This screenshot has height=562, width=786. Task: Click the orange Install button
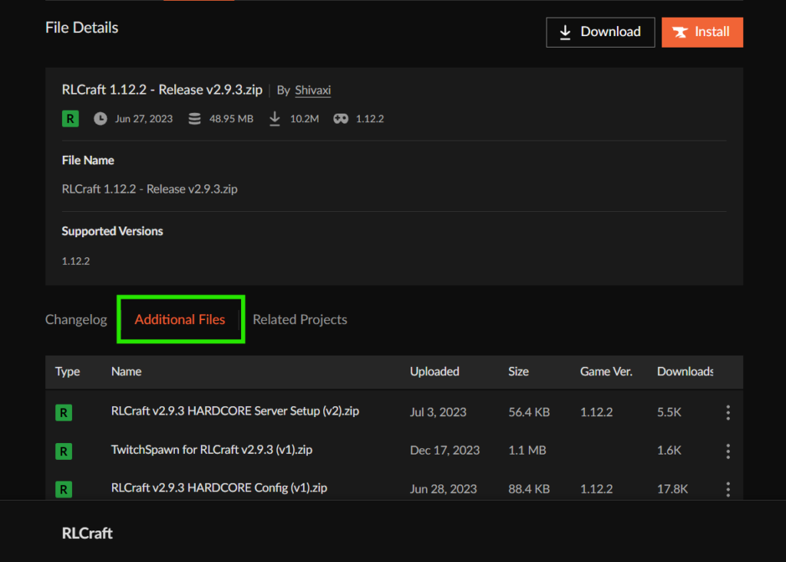pyautogui.click(x=702, y=32)
